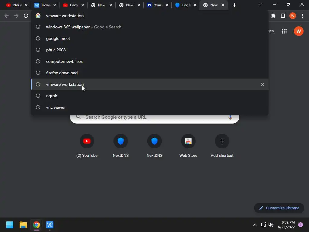The height and width of the screenshot is (232, 309).
Task: Go back using the back arrow
Action: (7, 16)
